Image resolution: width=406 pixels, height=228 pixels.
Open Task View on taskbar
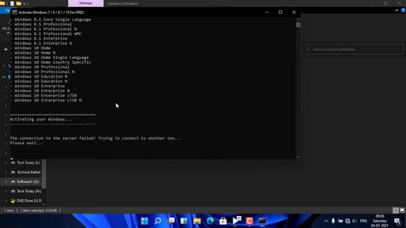click(x=171, y=221)
